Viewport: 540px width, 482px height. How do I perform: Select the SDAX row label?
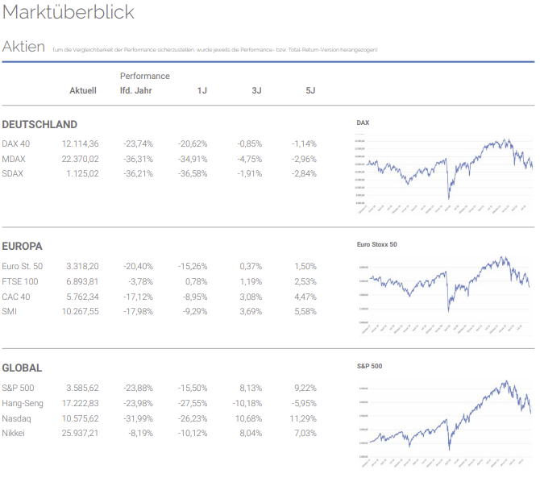click(x=13, y=173)
